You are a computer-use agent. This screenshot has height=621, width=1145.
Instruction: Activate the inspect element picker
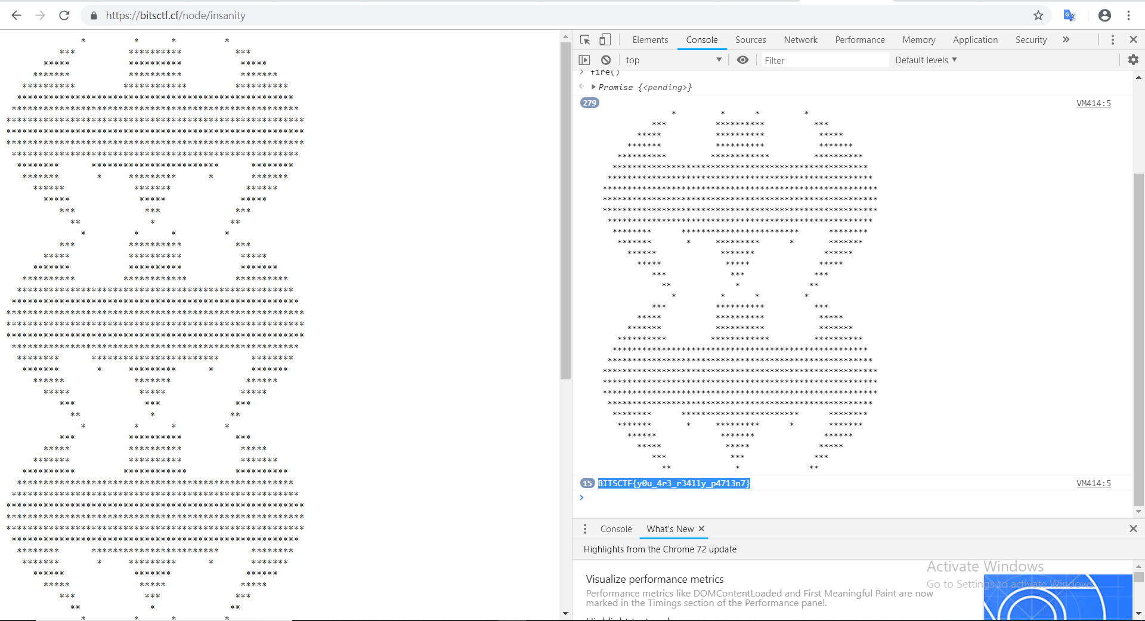click(585, 39)
